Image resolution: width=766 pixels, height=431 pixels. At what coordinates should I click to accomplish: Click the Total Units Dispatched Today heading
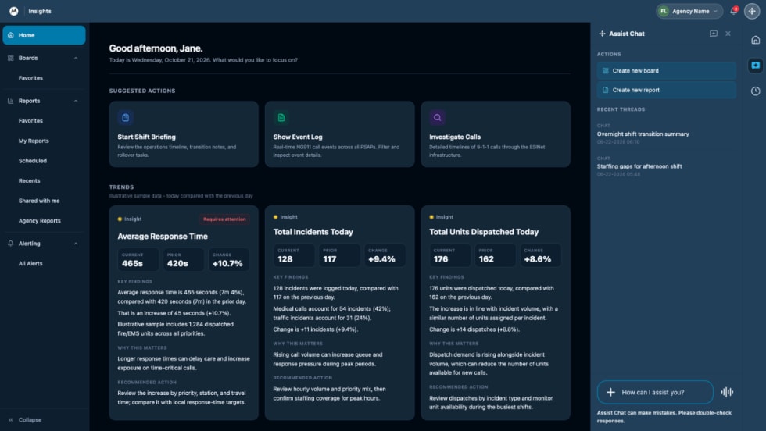[x=484, y=232]
